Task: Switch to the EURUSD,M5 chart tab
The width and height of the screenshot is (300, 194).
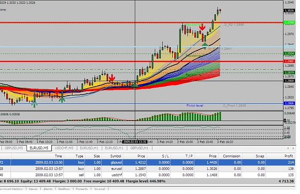Action: tap(39, 148)
